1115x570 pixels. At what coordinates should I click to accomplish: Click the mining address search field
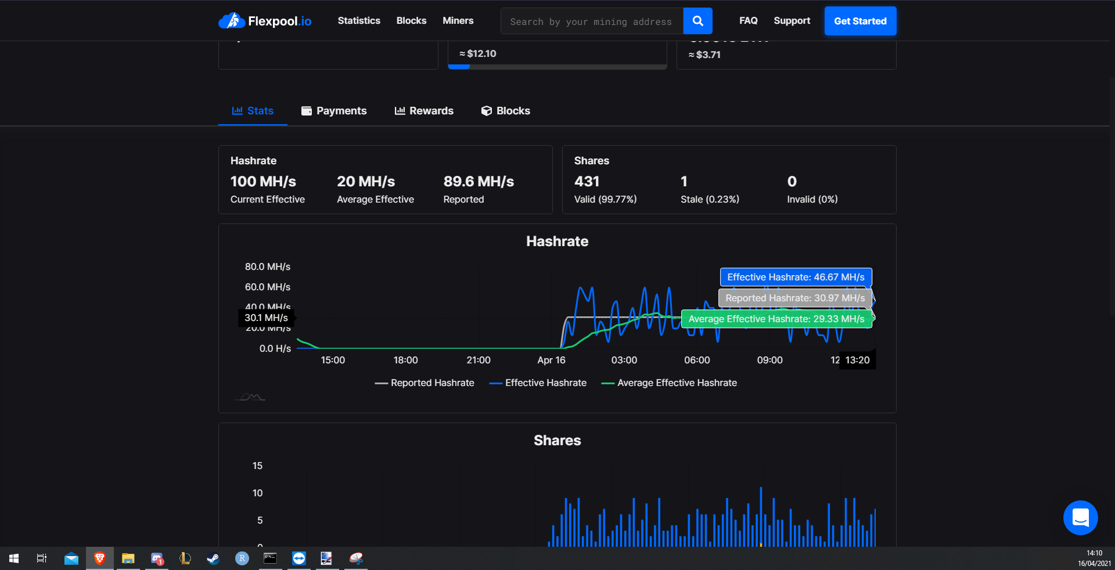click(592, 21)
